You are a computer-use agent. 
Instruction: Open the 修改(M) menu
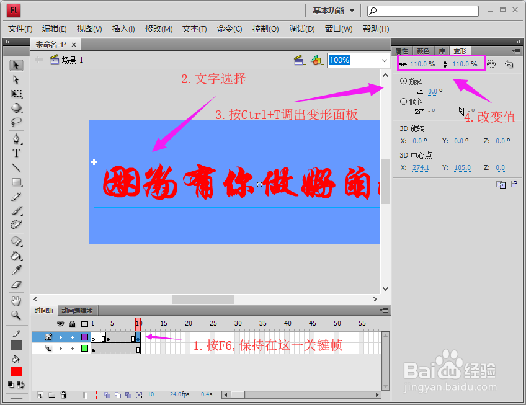[x=159, y=29]
